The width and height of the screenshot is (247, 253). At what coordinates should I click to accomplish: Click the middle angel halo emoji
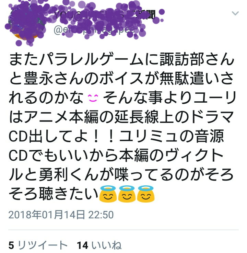click(127, 194)
